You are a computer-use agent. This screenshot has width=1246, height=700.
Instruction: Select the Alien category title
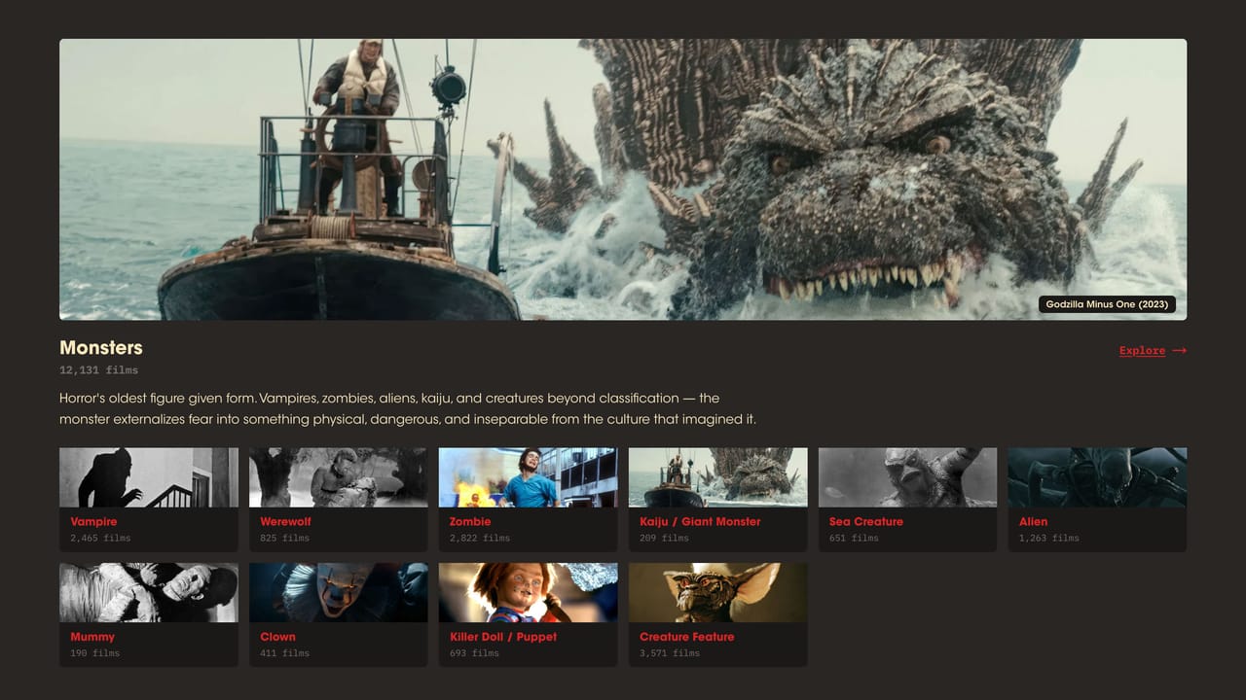1034,522
